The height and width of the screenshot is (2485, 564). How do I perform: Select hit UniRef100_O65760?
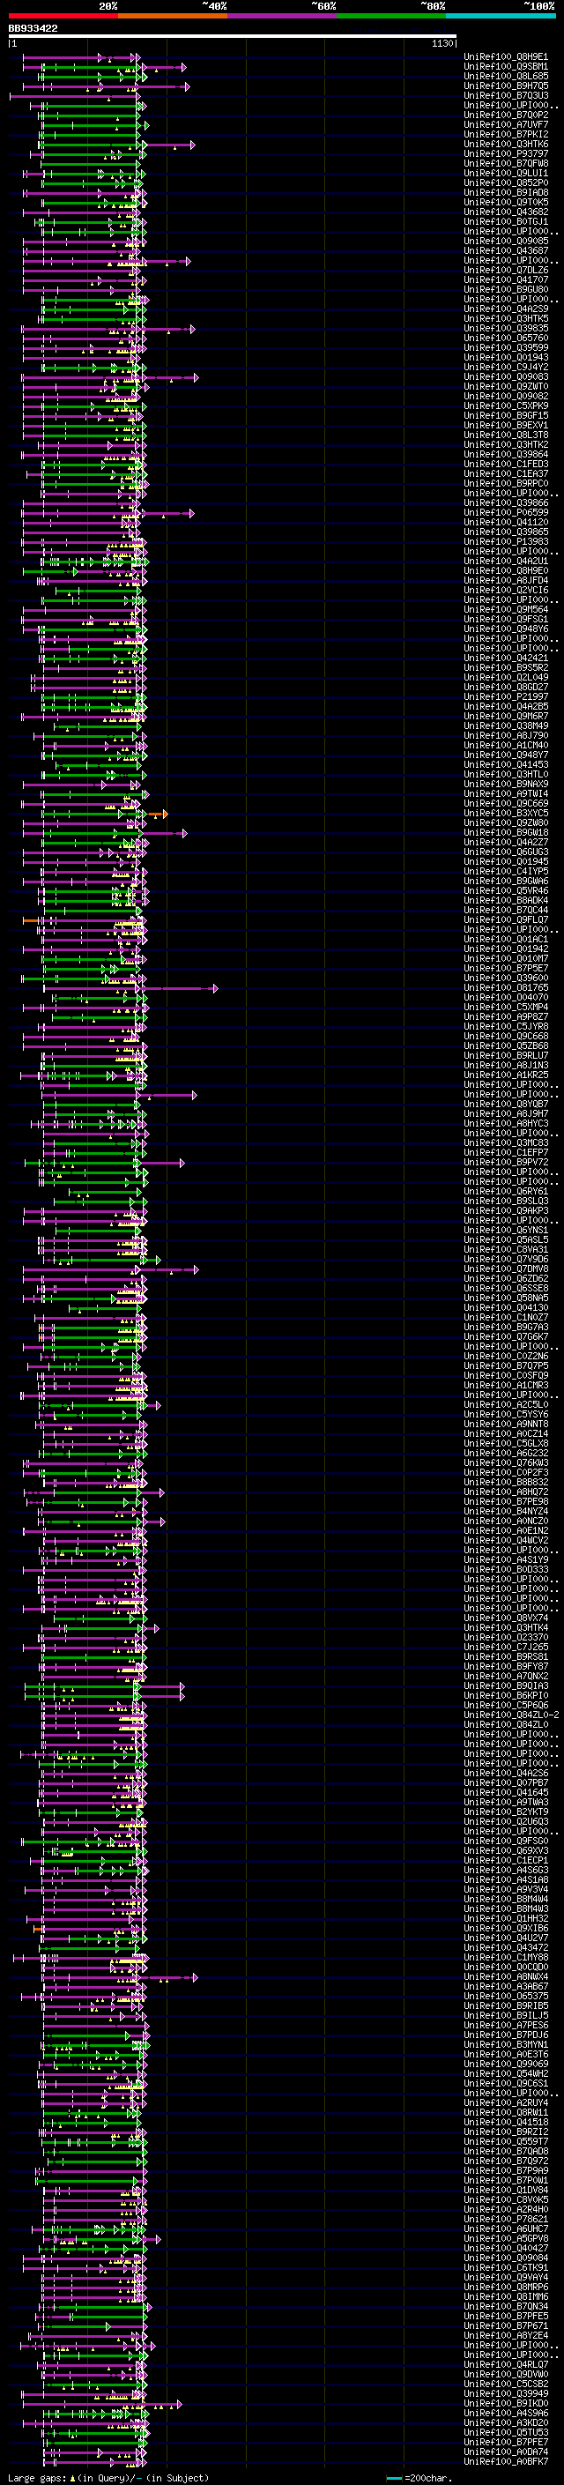pyautogui.click(x=506, y=339)
